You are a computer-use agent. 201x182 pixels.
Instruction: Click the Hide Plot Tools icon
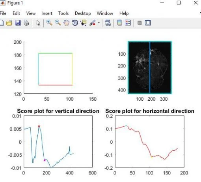140,23
